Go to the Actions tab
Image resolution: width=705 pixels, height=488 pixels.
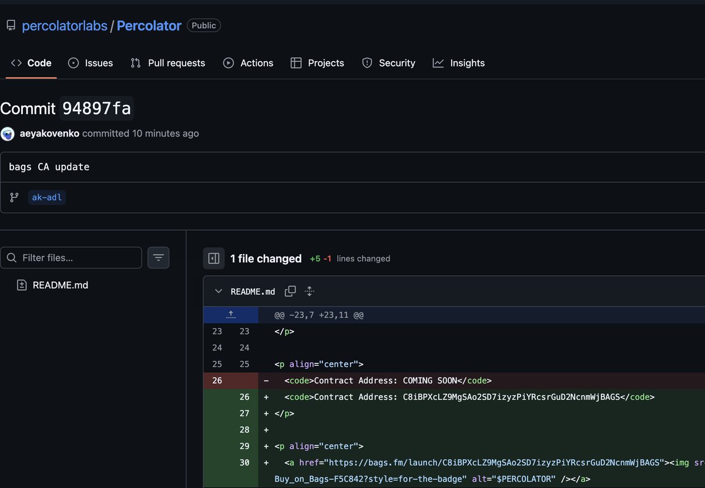click(x=249, y=63)
